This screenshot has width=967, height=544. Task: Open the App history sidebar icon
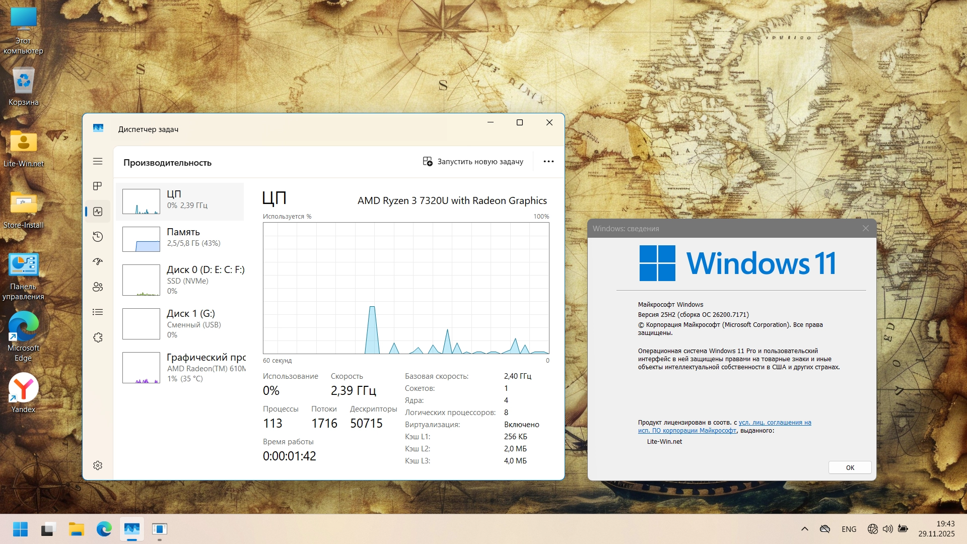point(98,237)
